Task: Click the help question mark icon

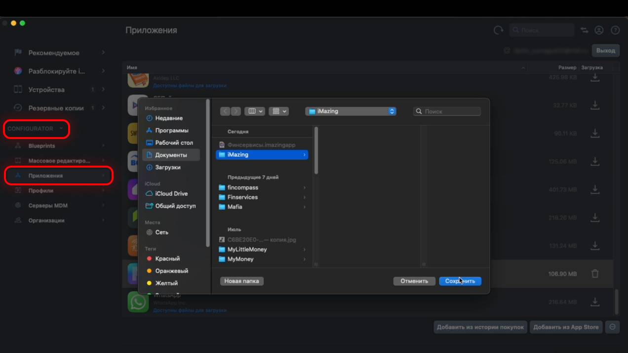Action: (615, 31)
